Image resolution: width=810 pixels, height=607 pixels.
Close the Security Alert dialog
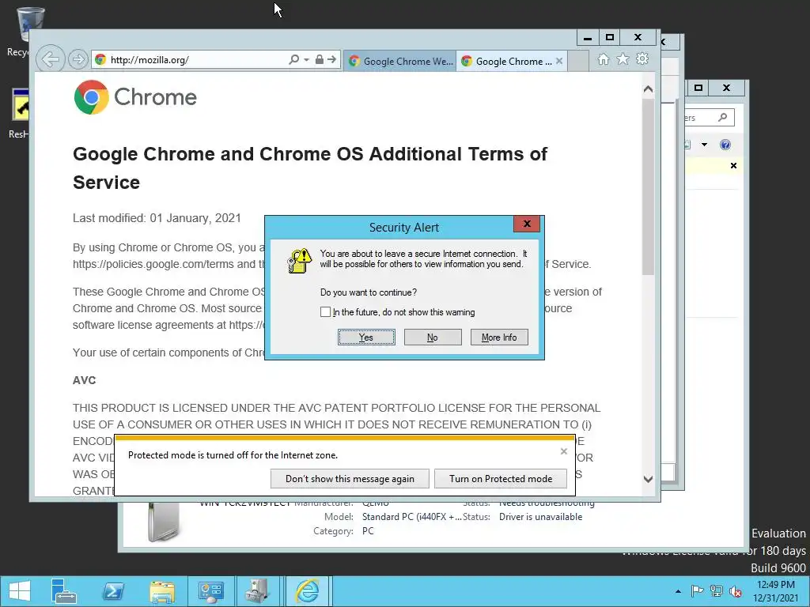click(527, 224)
